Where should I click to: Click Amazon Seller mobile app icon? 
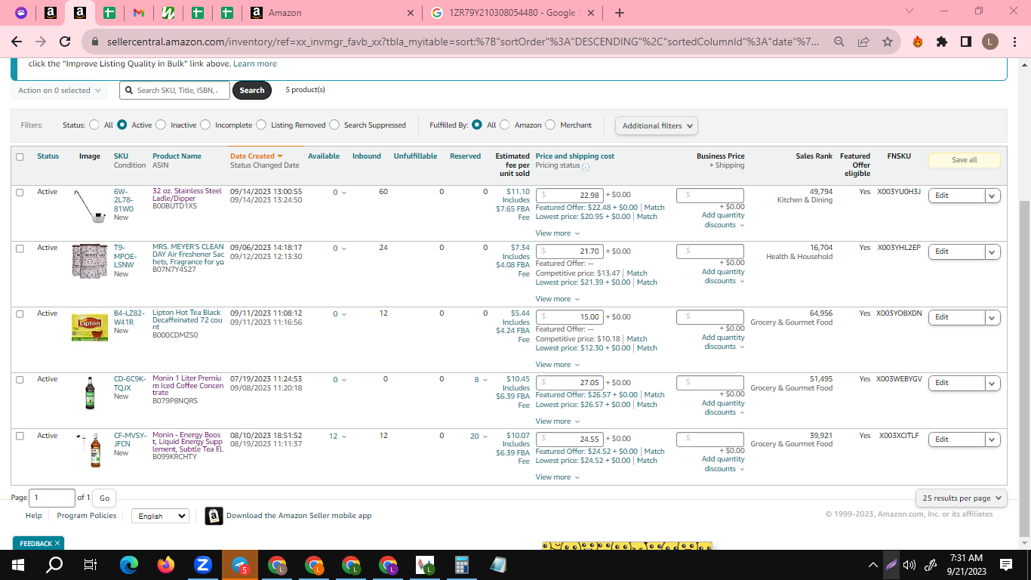[x=214, y=516]
